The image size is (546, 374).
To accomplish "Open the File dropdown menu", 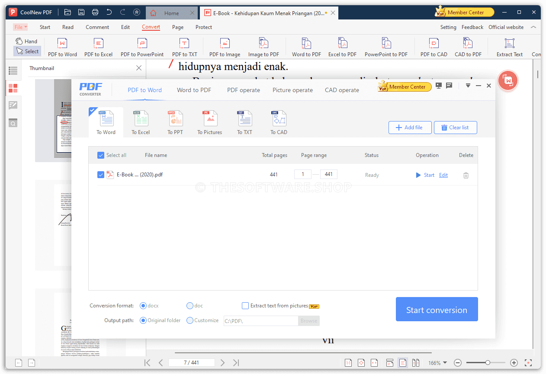I will pyautogui.click(x=20, y=27).
